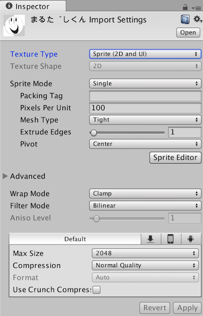
Task: Open the Texture Type dropdown
Action: 145,54
